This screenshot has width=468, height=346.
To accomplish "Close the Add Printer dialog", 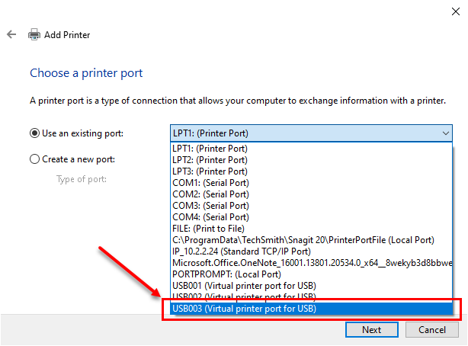I will [x=456, y=11].
